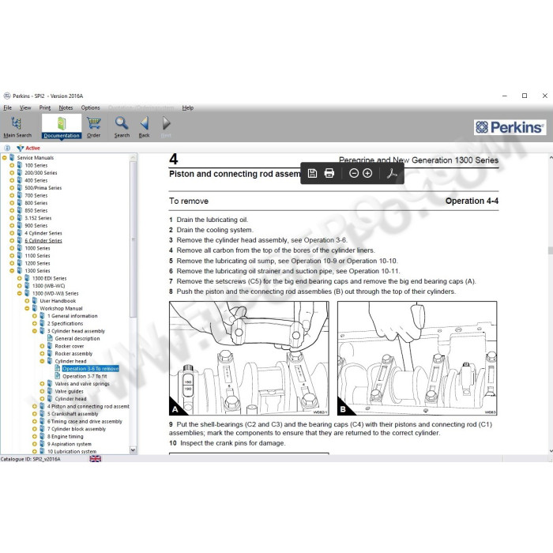Minimize the Perkins SPI2 window

pos(505,96)
